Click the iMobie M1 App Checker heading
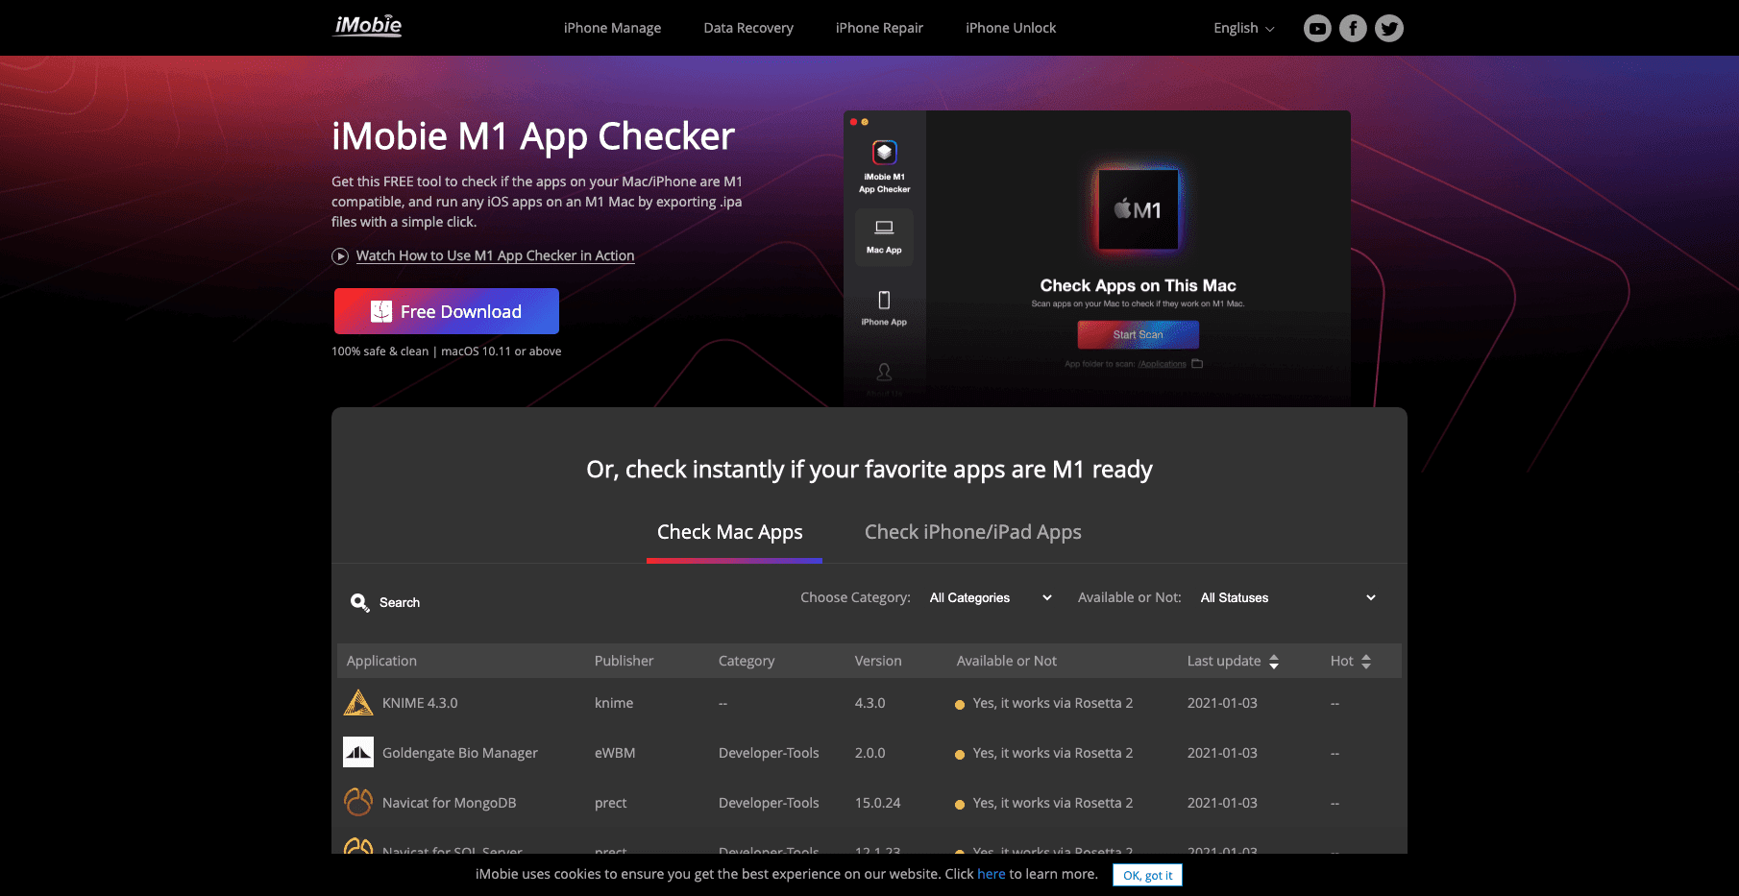The height and width of the screenshot is (896, 1739). coord(533,136)
